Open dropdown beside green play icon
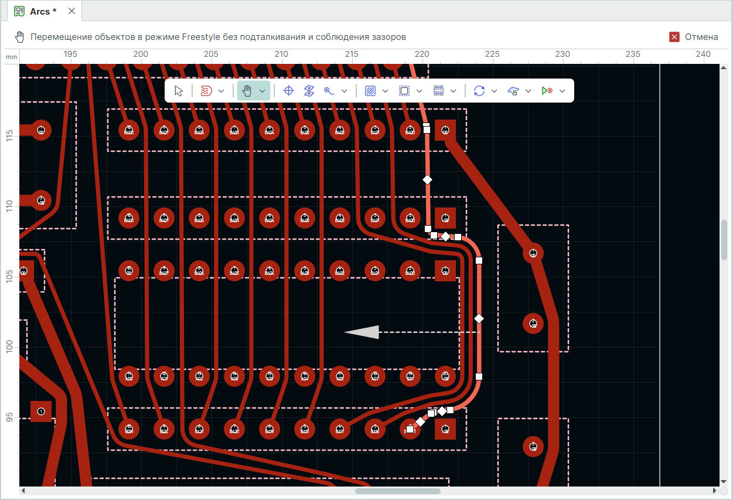This screenshot has height=500, width=733. tap(562, 91)
